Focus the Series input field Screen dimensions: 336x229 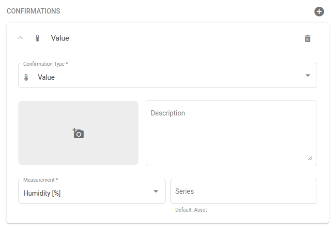(244, 191)
